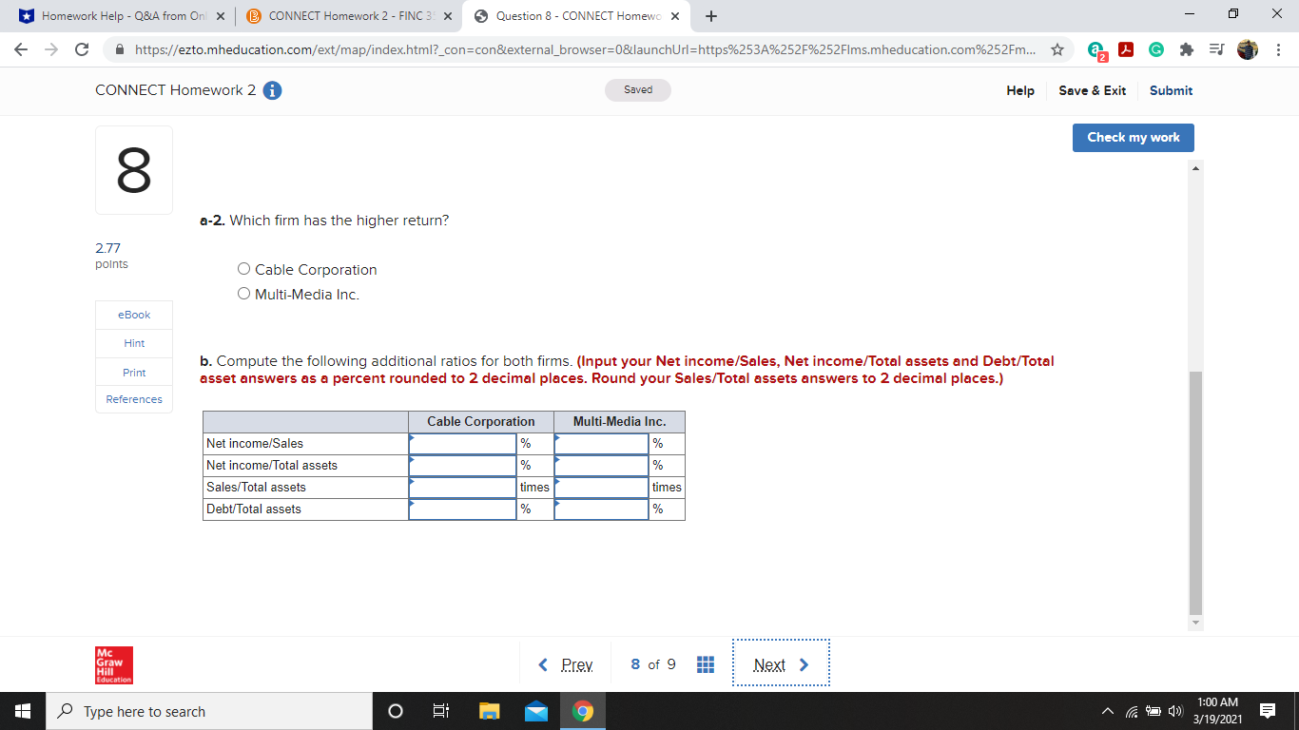Click the Check my work button
The image size is (1299, 730).
coord(1134,137)
